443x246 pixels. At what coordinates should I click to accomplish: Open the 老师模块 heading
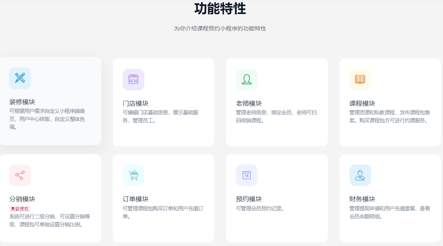click(249, 104)
